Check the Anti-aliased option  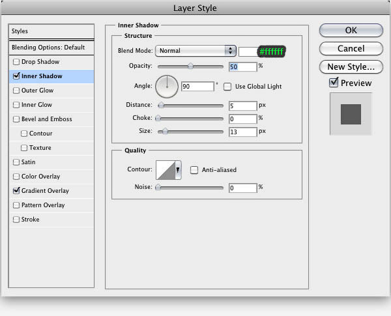click(x=194, y=170)
